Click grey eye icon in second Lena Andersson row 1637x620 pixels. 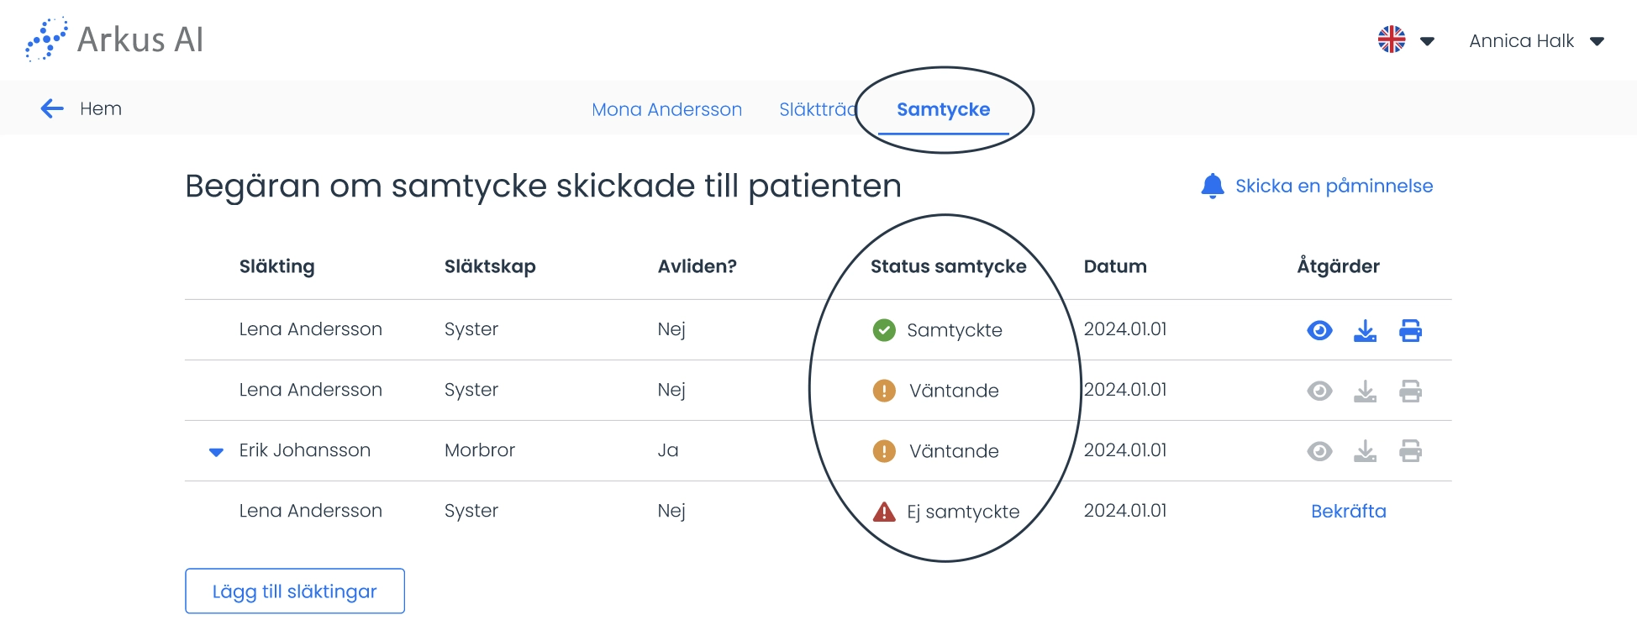coord(1319,391)
